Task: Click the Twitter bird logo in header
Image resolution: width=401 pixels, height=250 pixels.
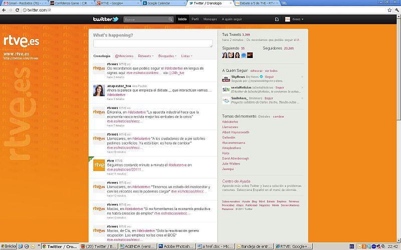Action: click(105, 19)
